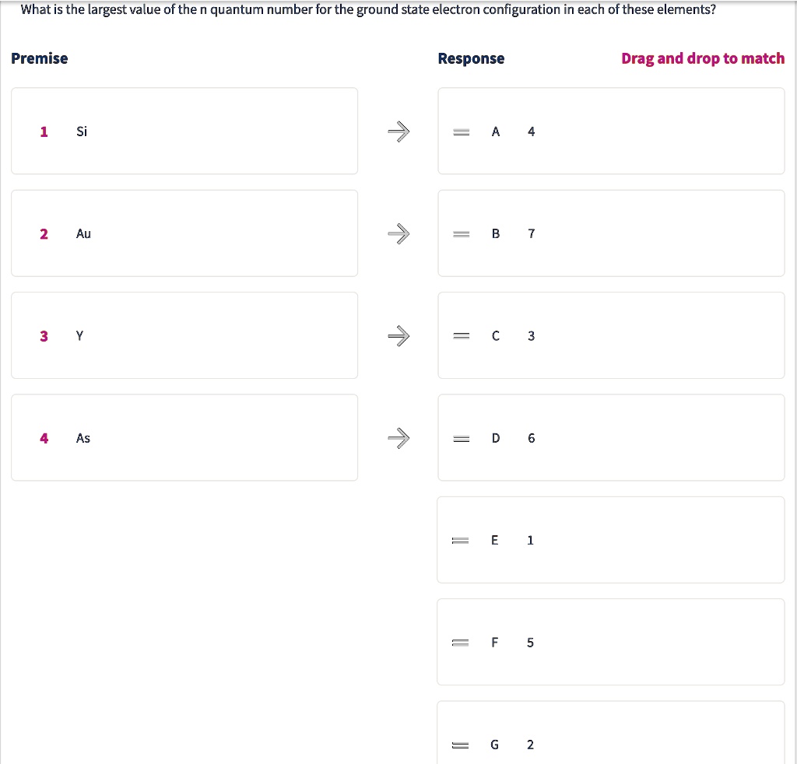Select response option C with value 3
Screen dimensions: 797x764
(x=611, y=335)
